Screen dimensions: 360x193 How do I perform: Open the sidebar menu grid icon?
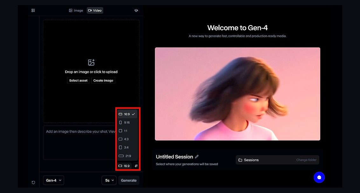pos(33,10)
